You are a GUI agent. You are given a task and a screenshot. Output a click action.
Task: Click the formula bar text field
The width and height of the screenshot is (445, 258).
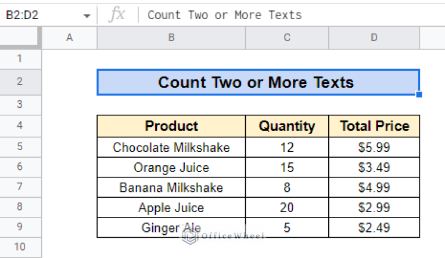tap(292, 15)
